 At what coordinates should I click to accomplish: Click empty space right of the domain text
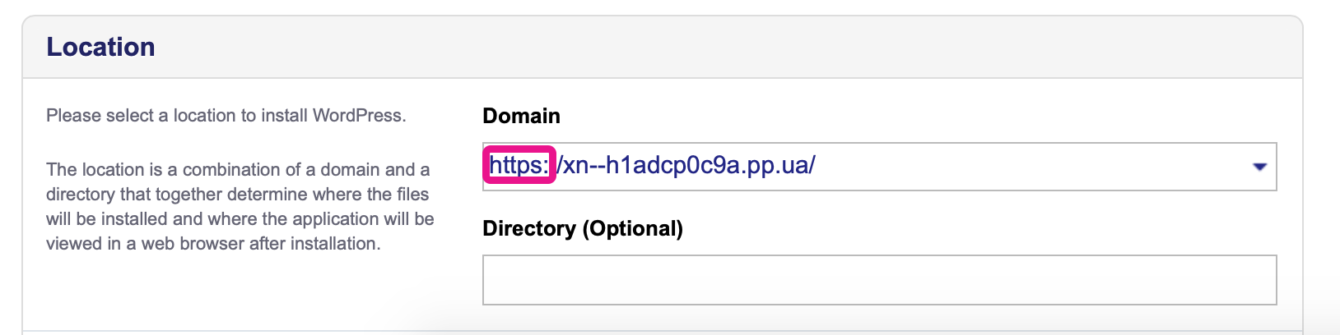click(1029, 167)
